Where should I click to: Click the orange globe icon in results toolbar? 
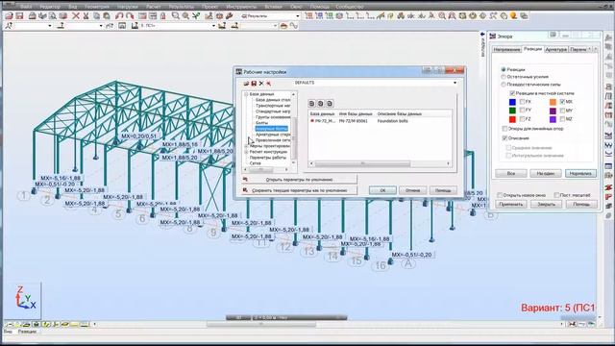click(513, 16)
